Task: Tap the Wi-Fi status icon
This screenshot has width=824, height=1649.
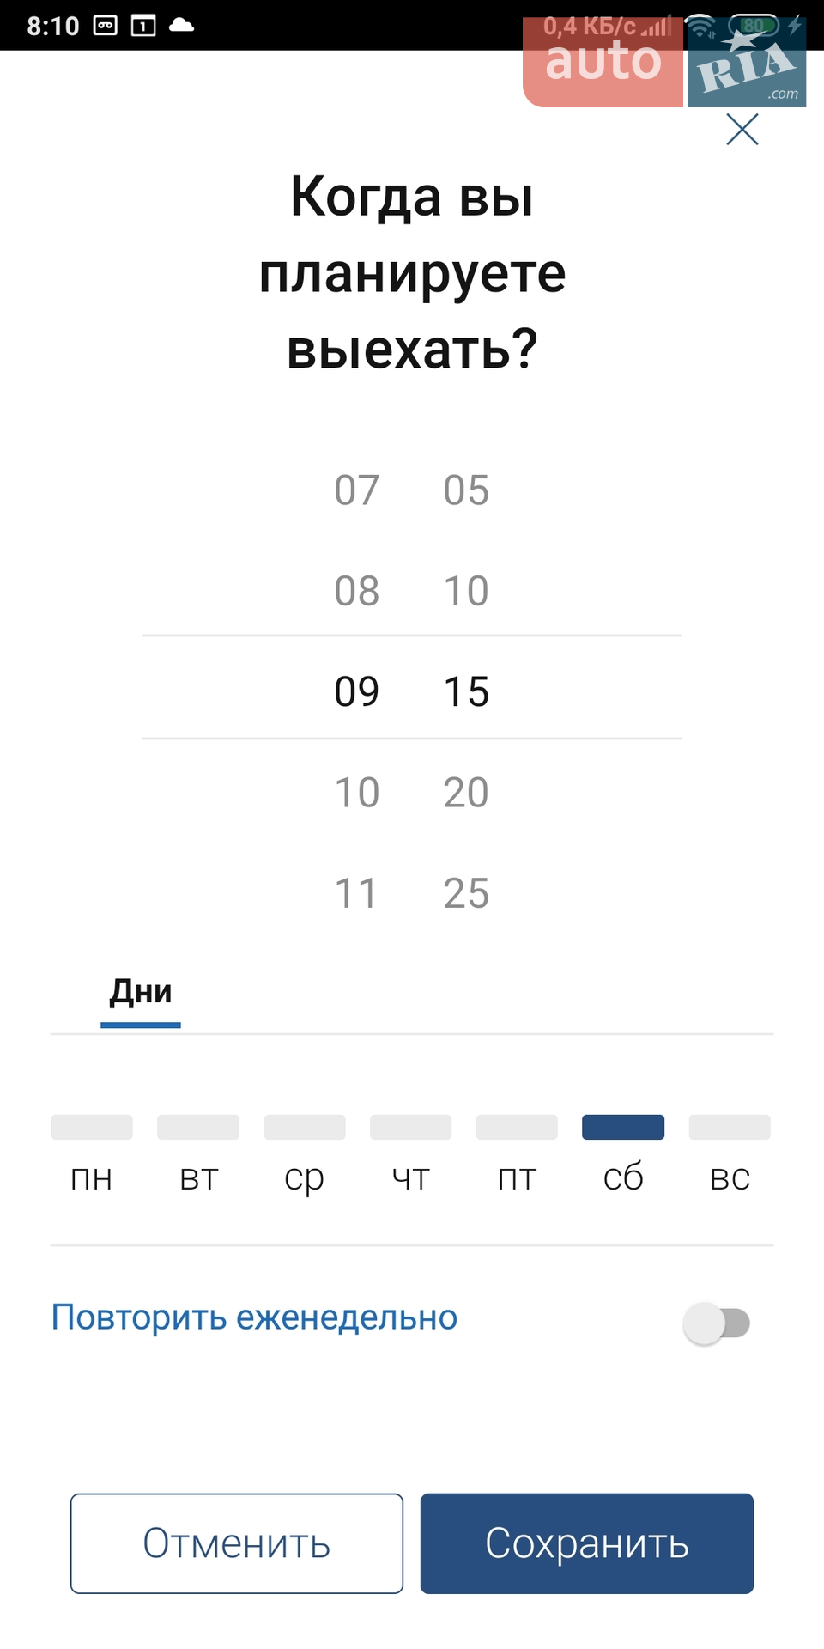Action: coord(702,26)
